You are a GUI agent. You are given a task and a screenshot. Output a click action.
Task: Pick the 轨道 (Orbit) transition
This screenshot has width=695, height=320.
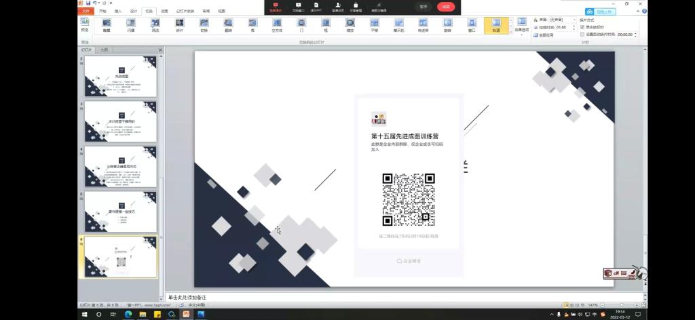point(496,26)
